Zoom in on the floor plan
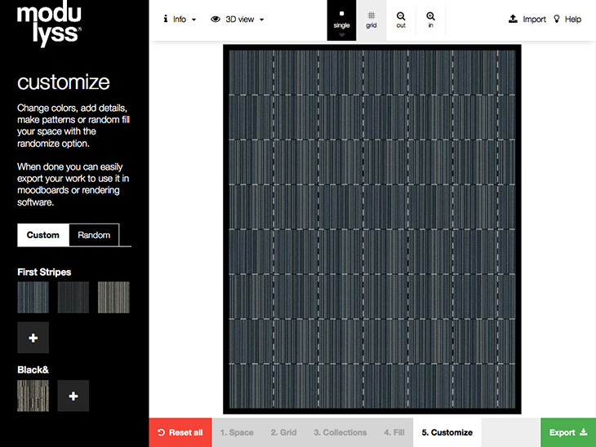The width and height of the screenshot is (596, 447). [430, 19]
